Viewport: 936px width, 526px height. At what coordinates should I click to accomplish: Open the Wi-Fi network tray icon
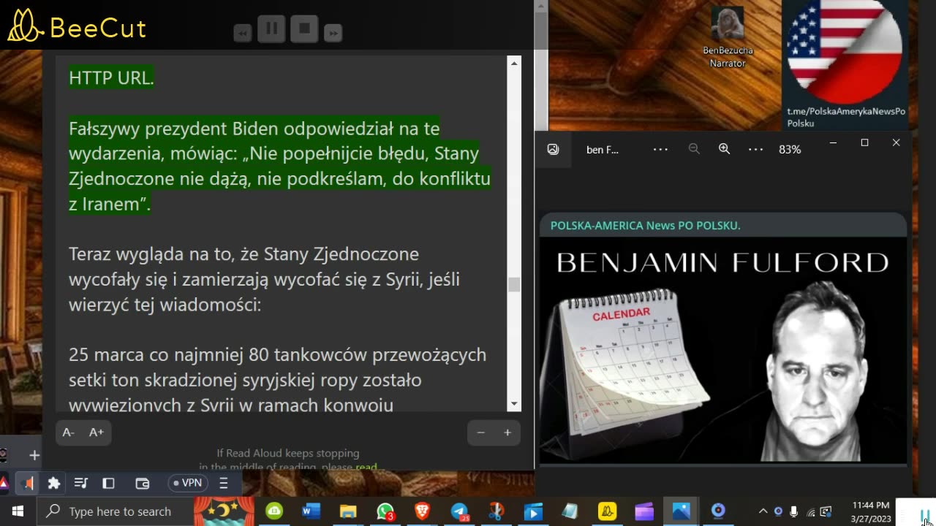click(810, 511)
